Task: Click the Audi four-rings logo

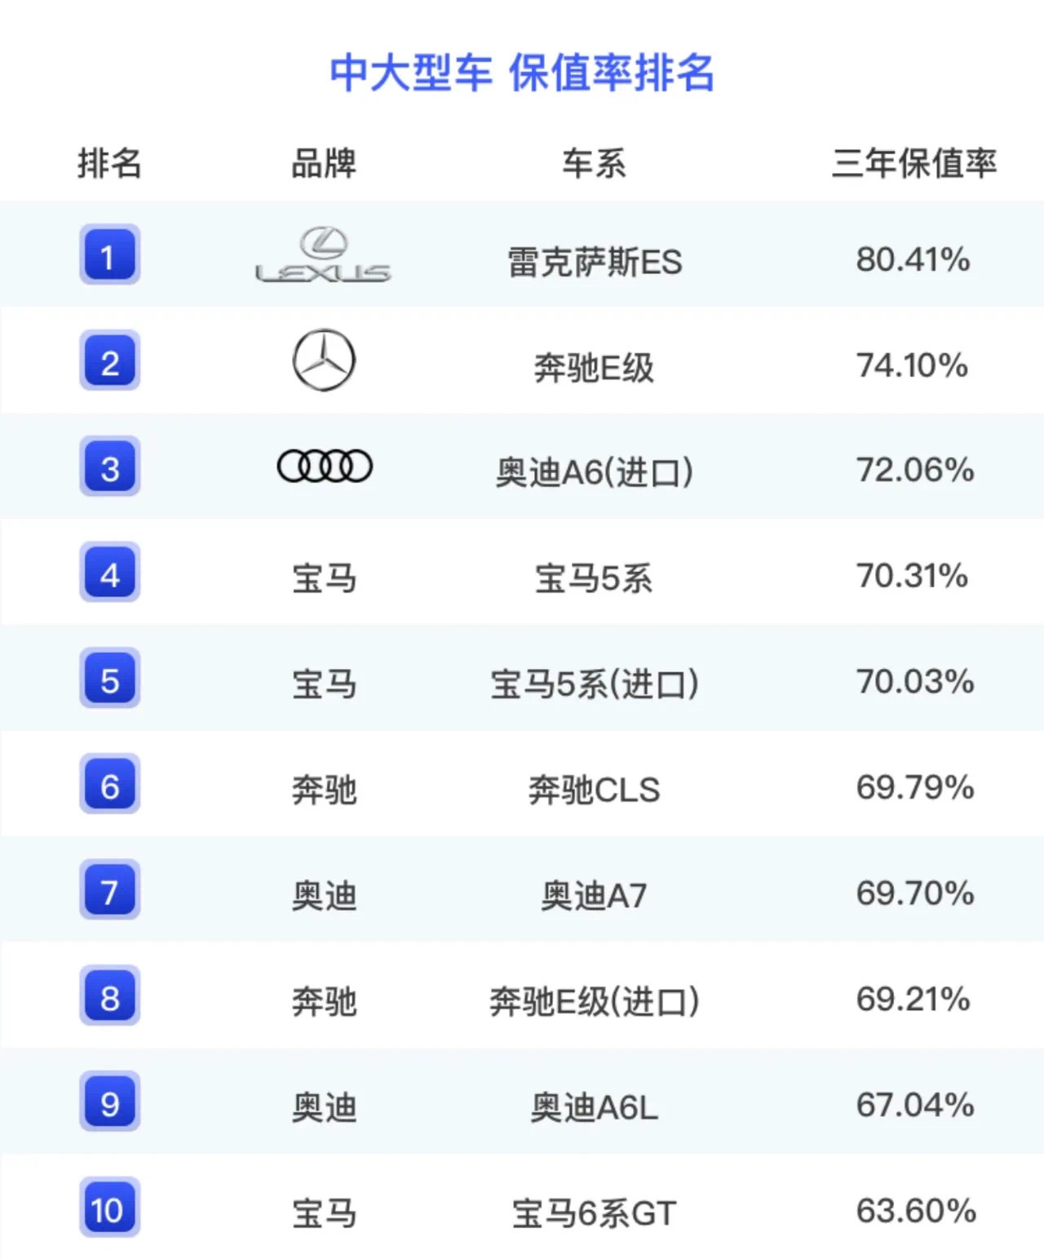Action: pyautogui.click(x=325, y=466)
